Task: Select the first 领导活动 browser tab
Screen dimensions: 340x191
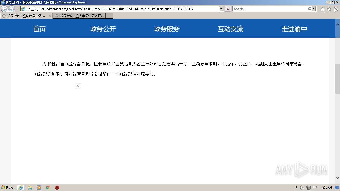Action: (x=26, y=16)
